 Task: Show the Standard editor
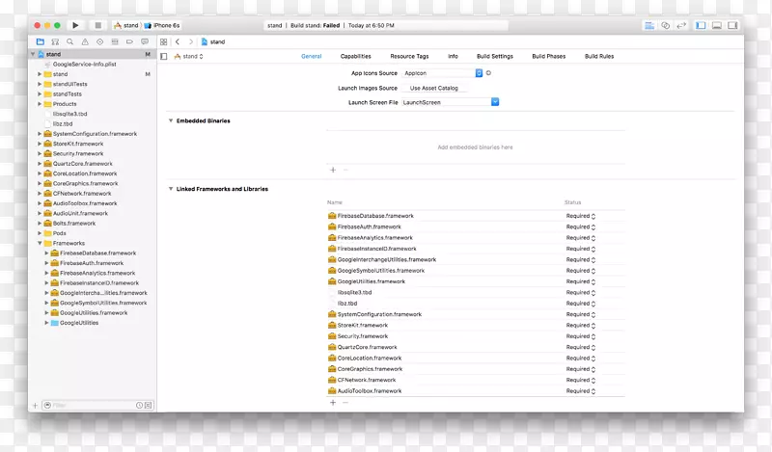pyautogui.click(x=649, y=25)
